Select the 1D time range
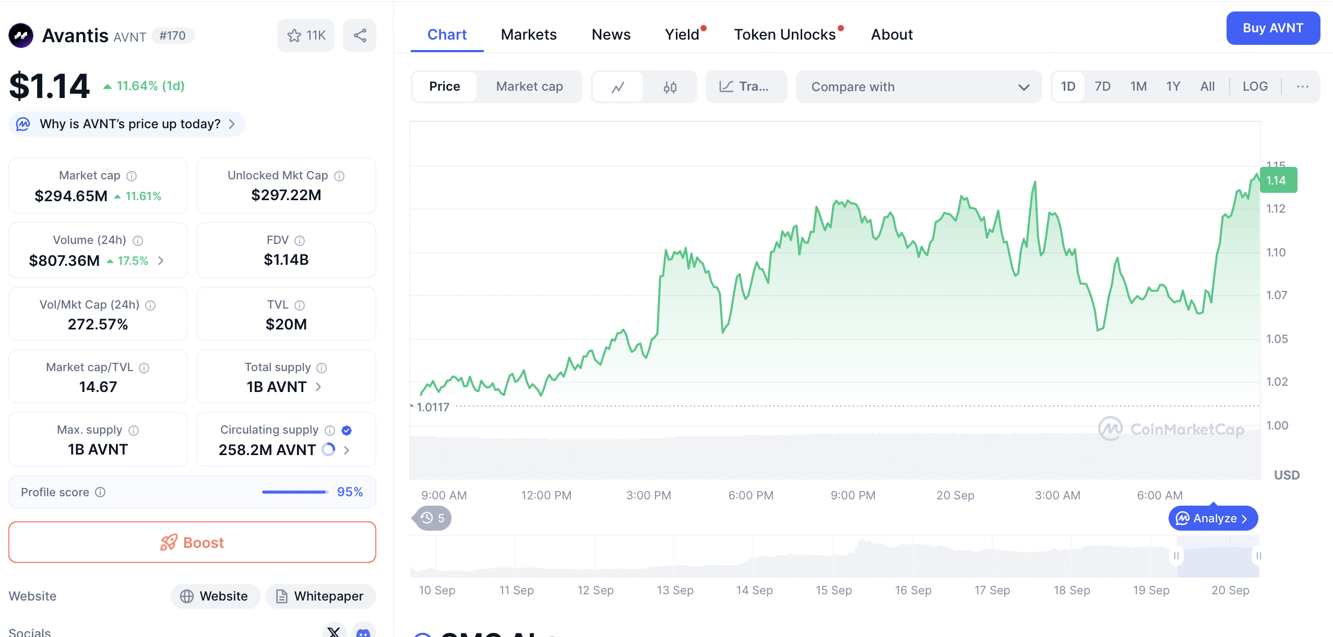 (1068, 87)
